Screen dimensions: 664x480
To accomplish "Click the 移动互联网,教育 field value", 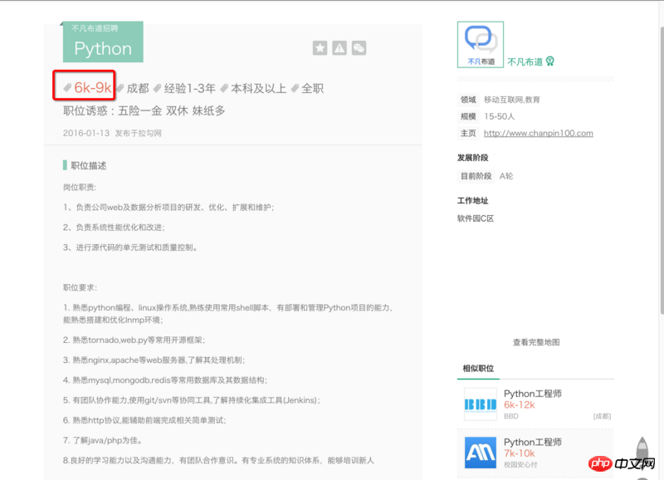I will [x=511, y=100].
